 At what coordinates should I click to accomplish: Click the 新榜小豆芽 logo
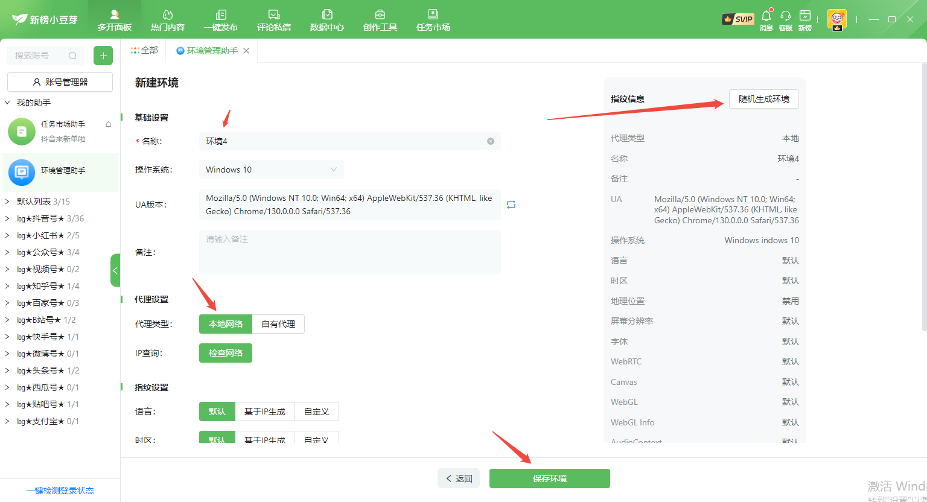pos(45,19)
